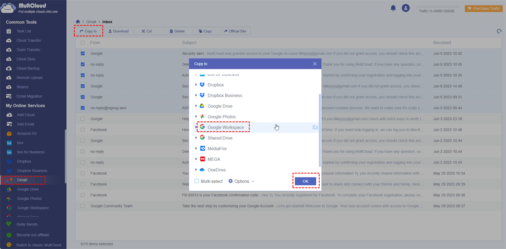Open Cloud Transfer in the sidebar
The height and width of the screenshot is (249, 506).
(x=29, y=40)
